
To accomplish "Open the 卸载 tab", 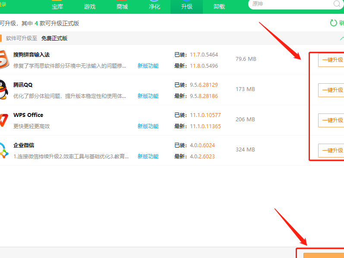I will pos(219,6).
